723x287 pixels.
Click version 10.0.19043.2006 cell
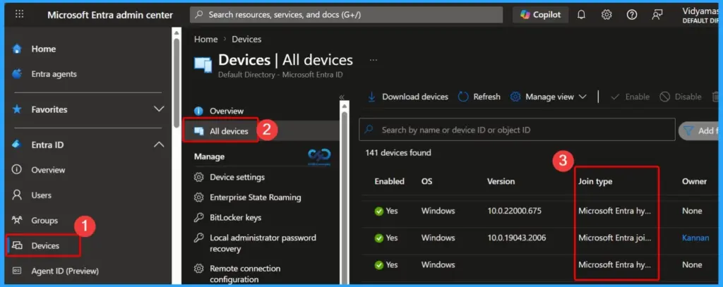516,238
